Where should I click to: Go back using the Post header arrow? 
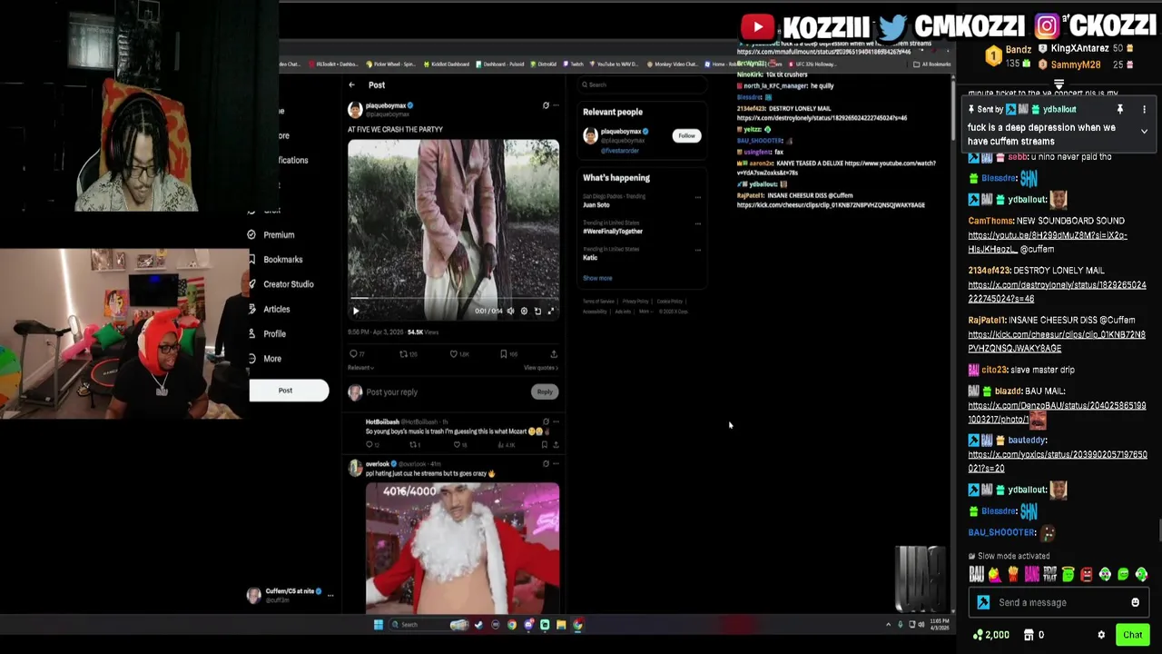click(351, 84)
